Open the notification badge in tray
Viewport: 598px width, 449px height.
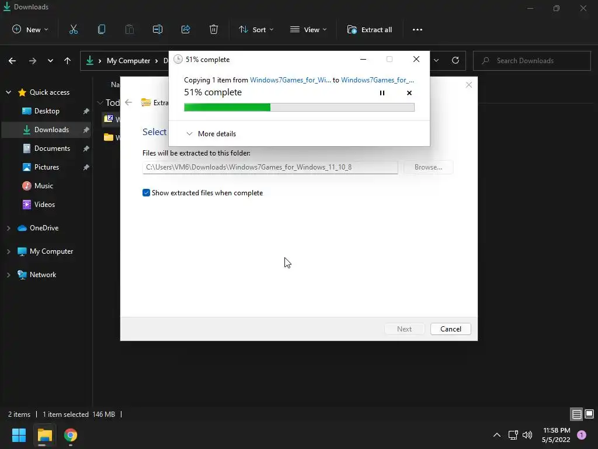click(x=582, y=435)
